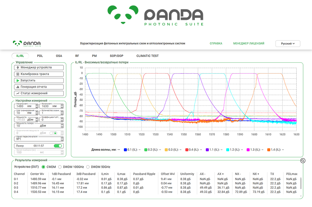Click the plug icon on Менеджер устройств

[x=18, y=67]
